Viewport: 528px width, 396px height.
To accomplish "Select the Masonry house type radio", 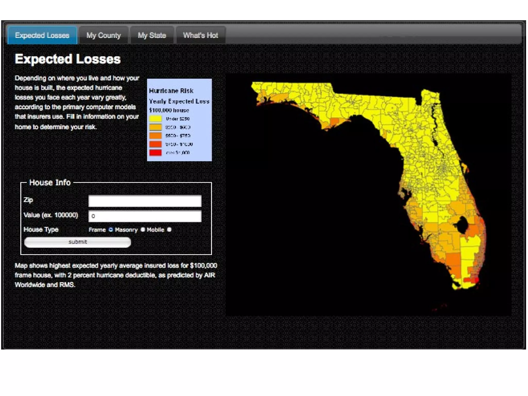I will 143,229.
